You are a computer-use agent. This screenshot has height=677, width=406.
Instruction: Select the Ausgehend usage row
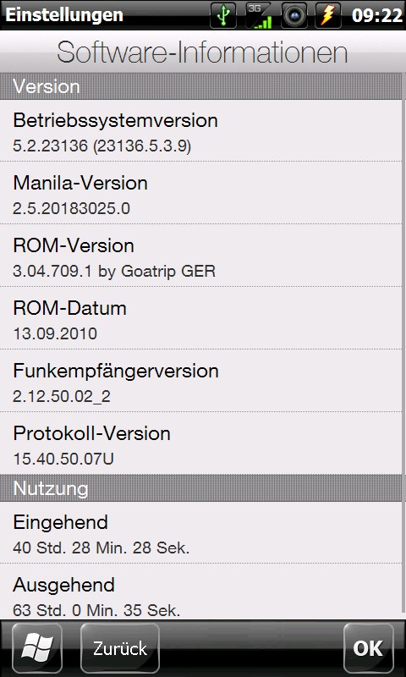coord(200,592)
